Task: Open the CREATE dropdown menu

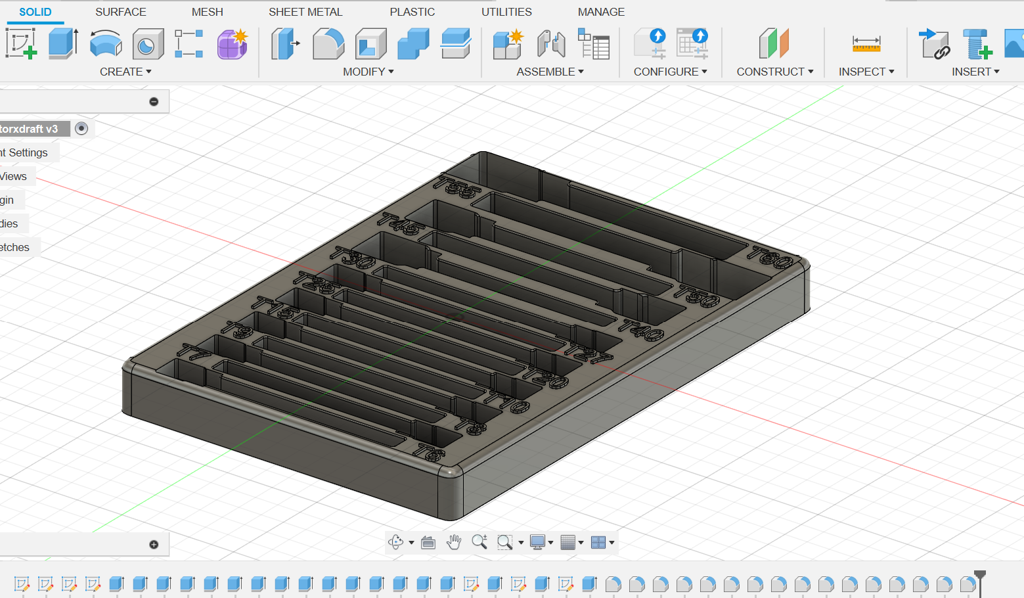Action: pos(125,72)
